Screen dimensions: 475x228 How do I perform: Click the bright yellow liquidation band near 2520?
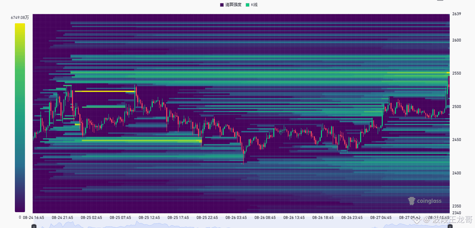tap(105, 91)
